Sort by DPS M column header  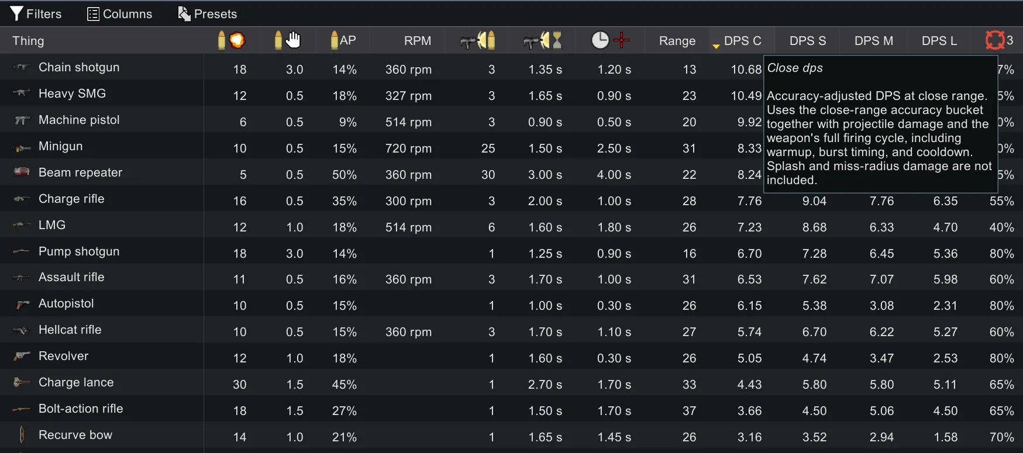pos(873,41)
